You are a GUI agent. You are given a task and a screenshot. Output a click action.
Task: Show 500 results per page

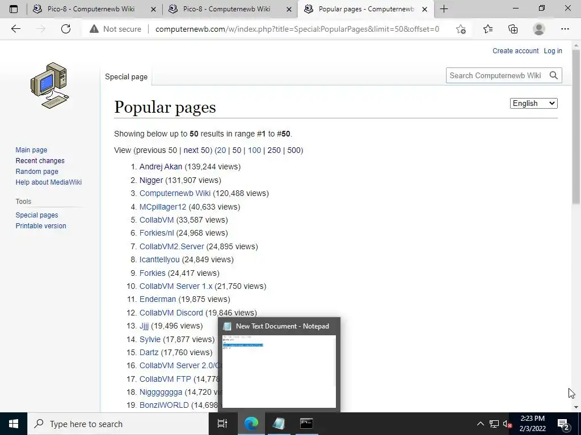coord(294,150)
